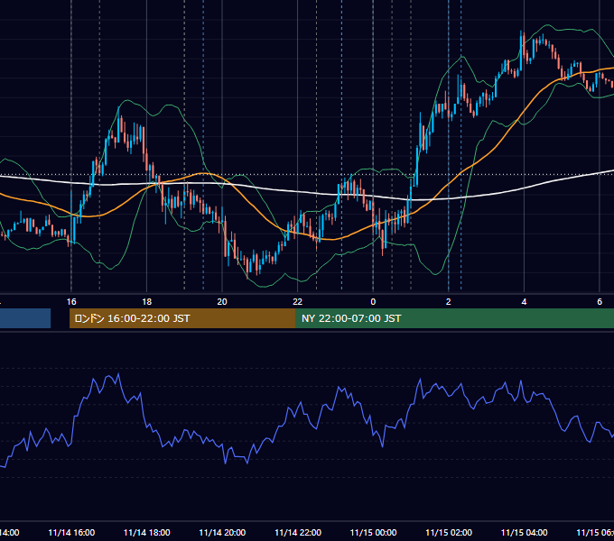Click hour label 6 on upper time axis
Image resolution: width=614 pixels, height=541 pixels.
[600, 302]
